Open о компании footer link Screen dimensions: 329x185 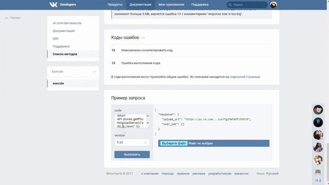pyautogui.click(x=150, y=174)
